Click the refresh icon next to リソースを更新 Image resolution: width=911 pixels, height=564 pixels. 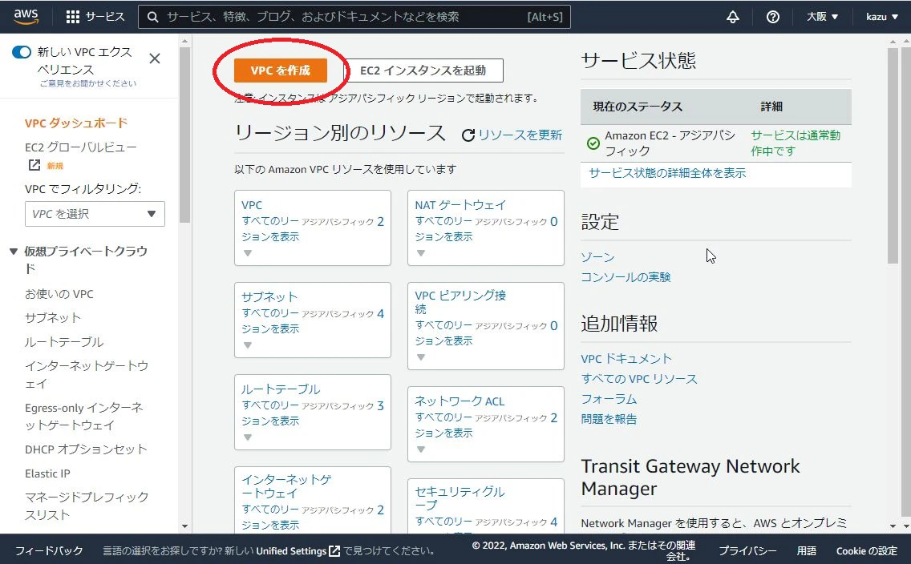(468, 135)
